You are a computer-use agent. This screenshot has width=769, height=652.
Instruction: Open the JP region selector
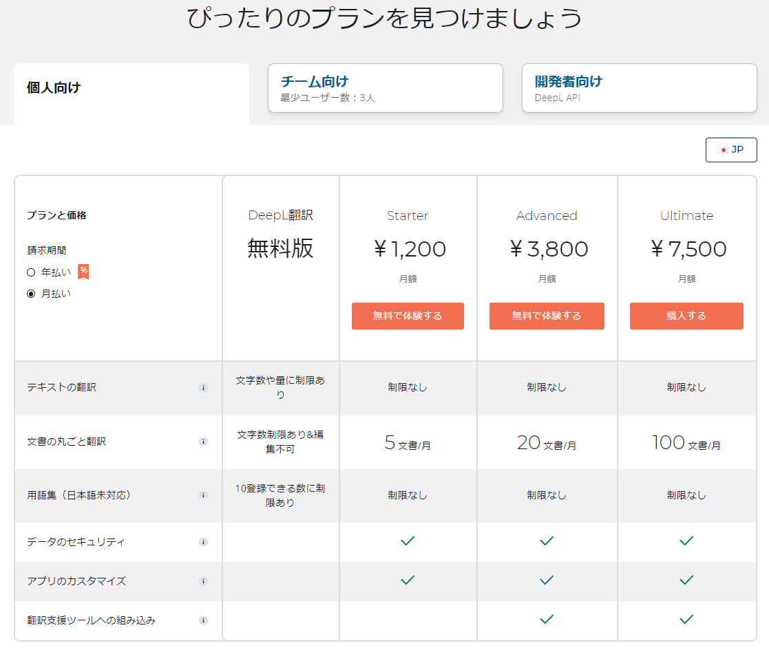[x=731, y=150]
